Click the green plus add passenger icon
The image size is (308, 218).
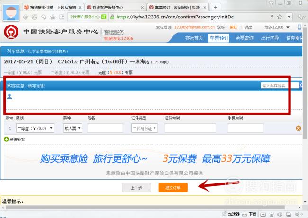click(6, 139)
